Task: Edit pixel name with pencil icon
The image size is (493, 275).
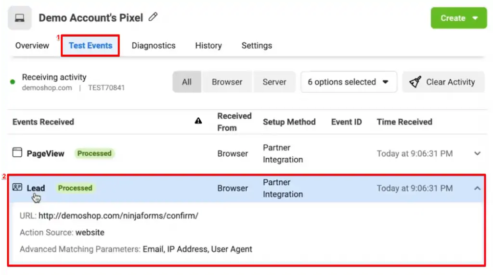Action: point(153,17)
